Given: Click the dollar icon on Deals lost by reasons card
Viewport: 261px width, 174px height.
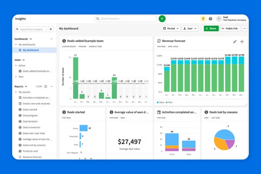Looking at the screenshot, I should (x=206, y=112).
